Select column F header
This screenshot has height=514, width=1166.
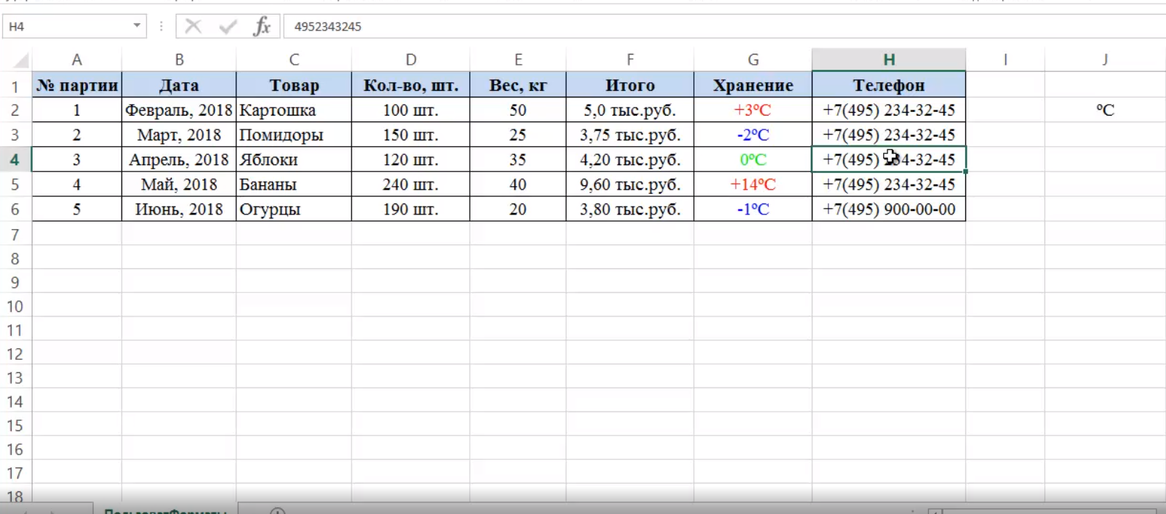pyautogui.click(x=630, y=60)
